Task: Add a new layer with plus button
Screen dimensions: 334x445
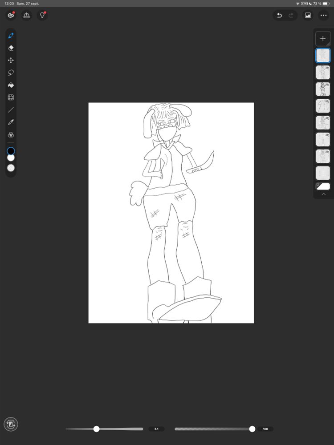Action: click(x=323, y=39)
